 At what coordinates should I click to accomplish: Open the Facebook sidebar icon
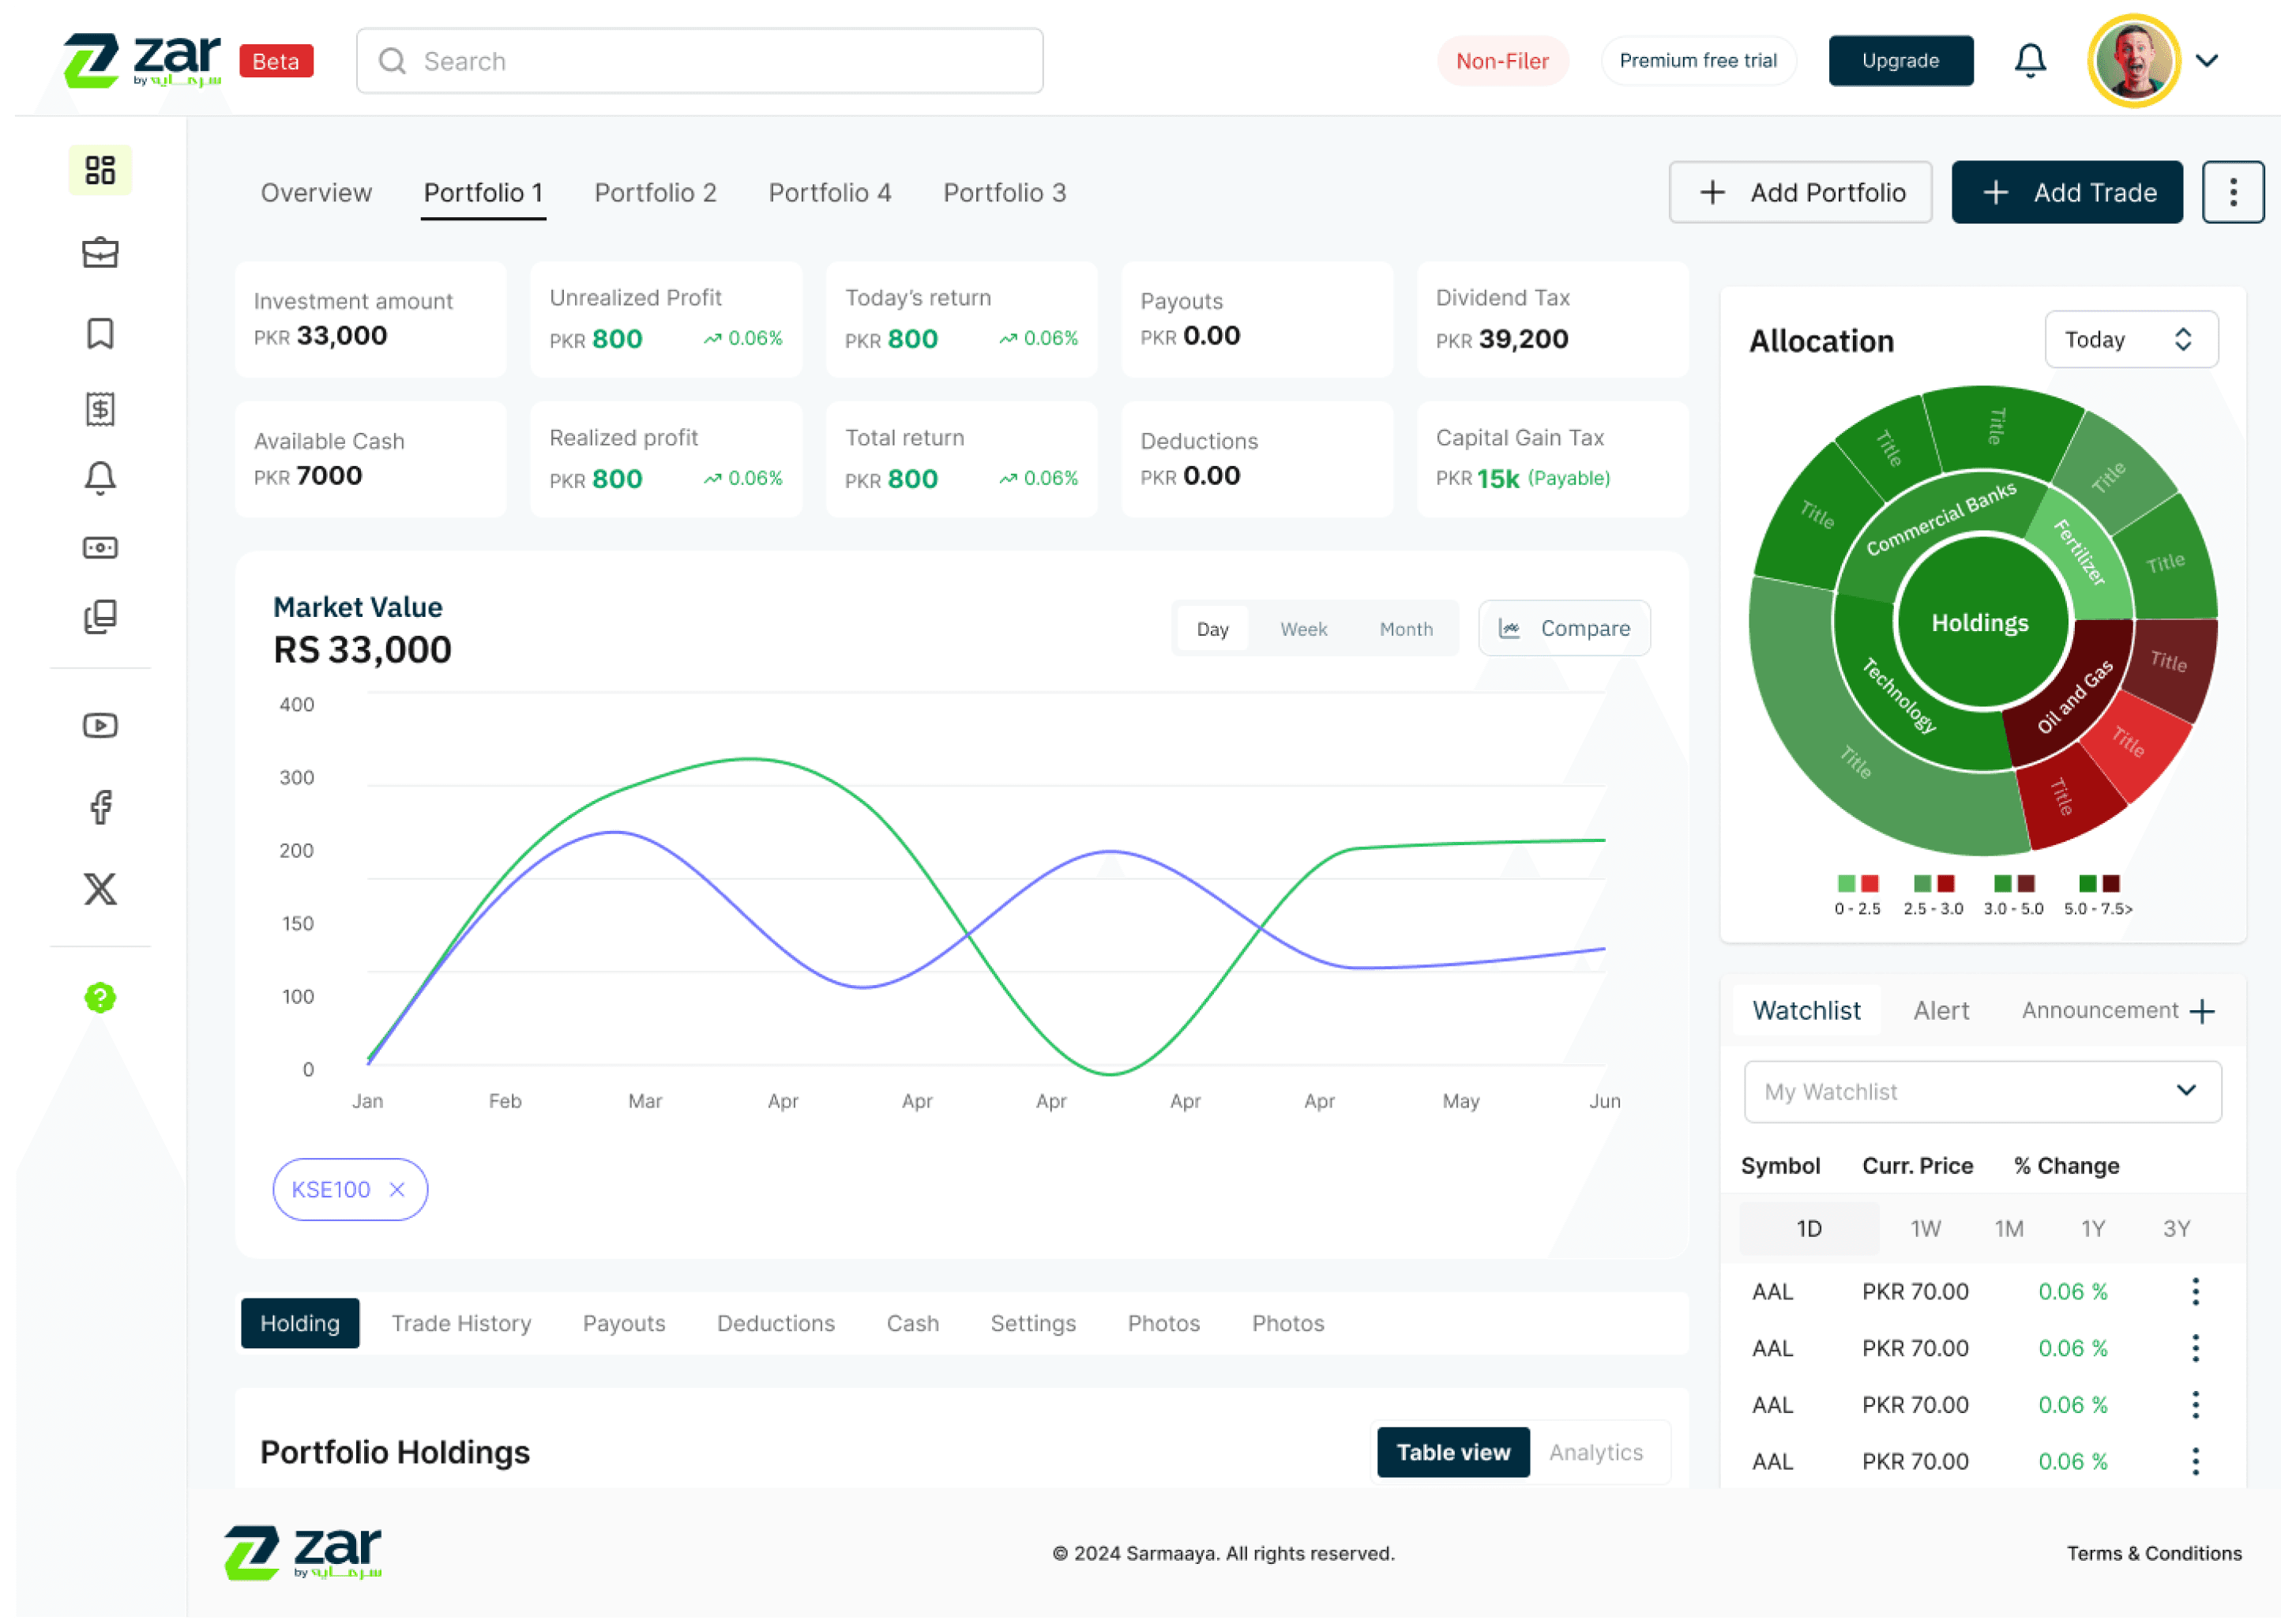(100, 807)
